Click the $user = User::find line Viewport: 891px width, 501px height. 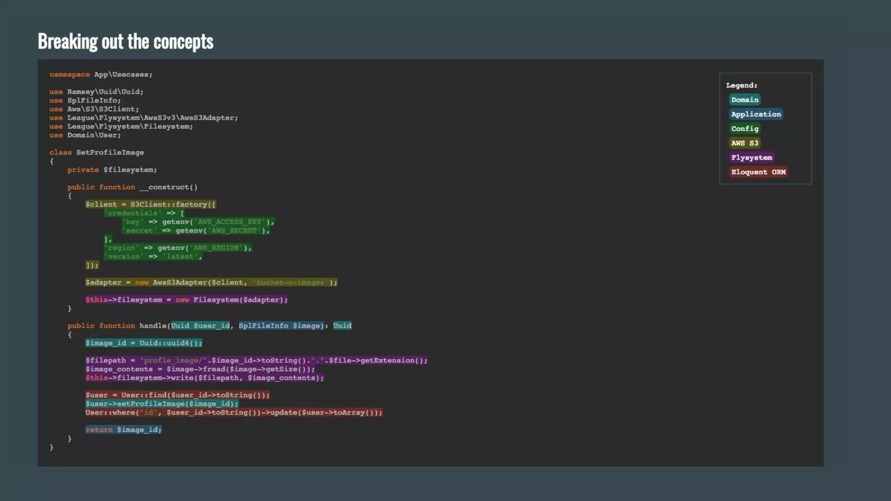click(x=178, y=395)
